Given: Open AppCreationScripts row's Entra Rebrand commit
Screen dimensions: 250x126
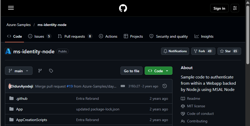Looking at the screenshot, I should point(87,120).
